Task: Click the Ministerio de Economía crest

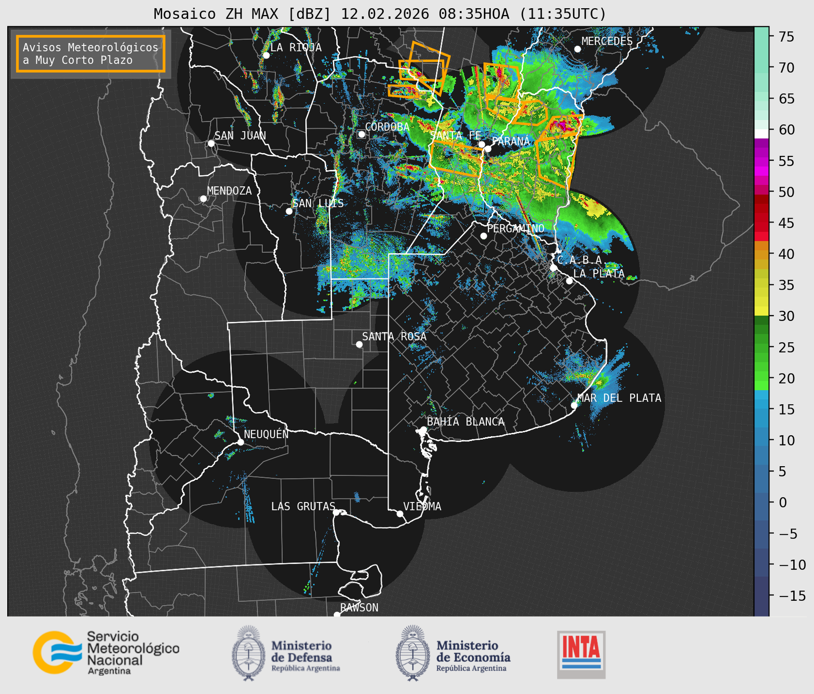Action: coord(413,653)
